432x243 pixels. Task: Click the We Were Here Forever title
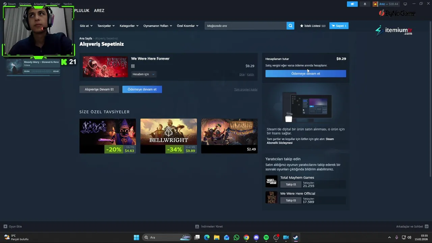[150, 59]
